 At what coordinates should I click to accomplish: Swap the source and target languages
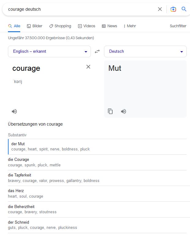coord(97,51)
